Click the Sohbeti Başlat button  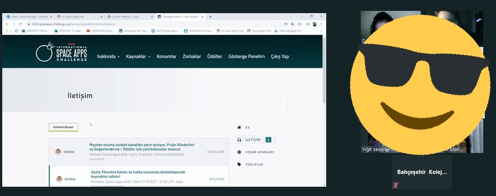(63, 127)
